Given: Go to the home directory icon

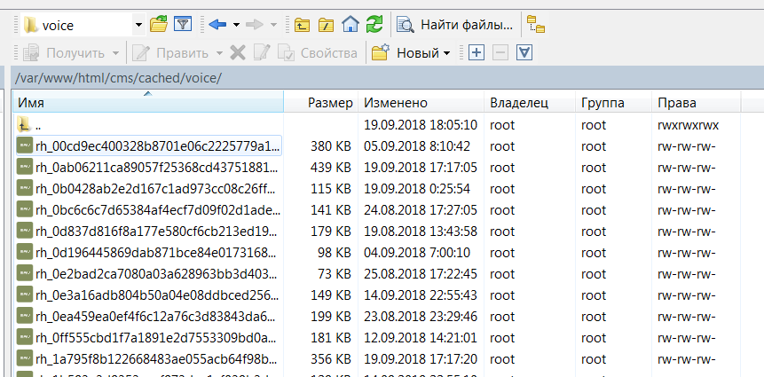Looking at the screenshot, I should 350,24.
